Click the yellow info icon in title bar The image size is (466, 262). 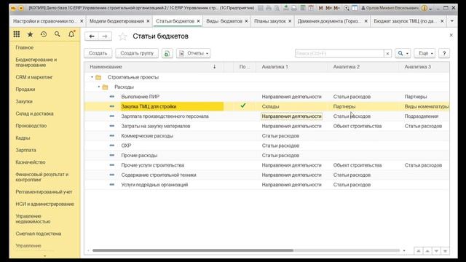(x=424, y=8)
